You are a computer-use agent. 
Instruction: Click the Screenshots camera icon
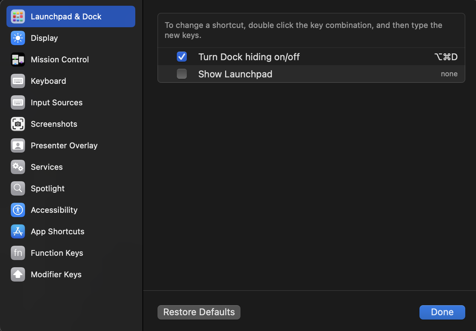click(x=18, y=124)
